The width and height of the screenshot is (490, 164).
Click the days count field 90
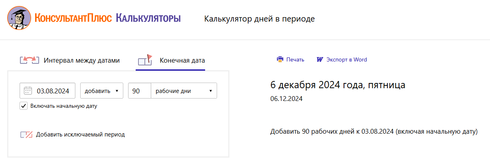pos(140,91)
